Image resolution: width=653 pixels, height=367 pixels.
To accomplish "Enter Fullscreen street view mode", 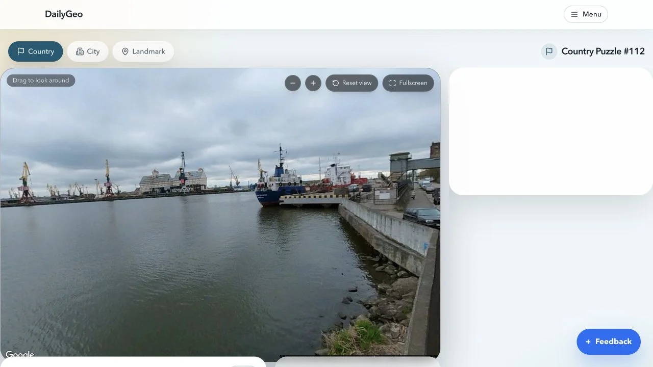I will coord(408,83).
